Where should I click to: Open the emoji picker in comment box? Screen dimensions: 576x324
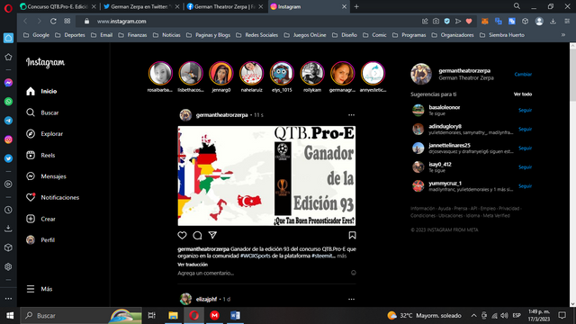(354, 273)
